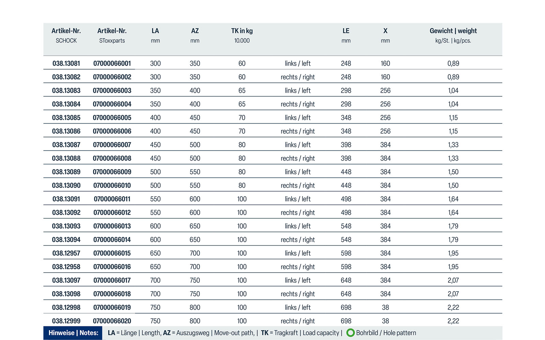
Task: Click SToxxparts number 07000066020
Action: click(112, 321)
